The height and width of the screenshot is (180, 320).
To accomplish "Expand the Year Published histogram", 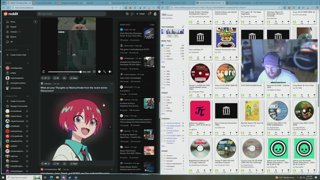I will 183,27.
